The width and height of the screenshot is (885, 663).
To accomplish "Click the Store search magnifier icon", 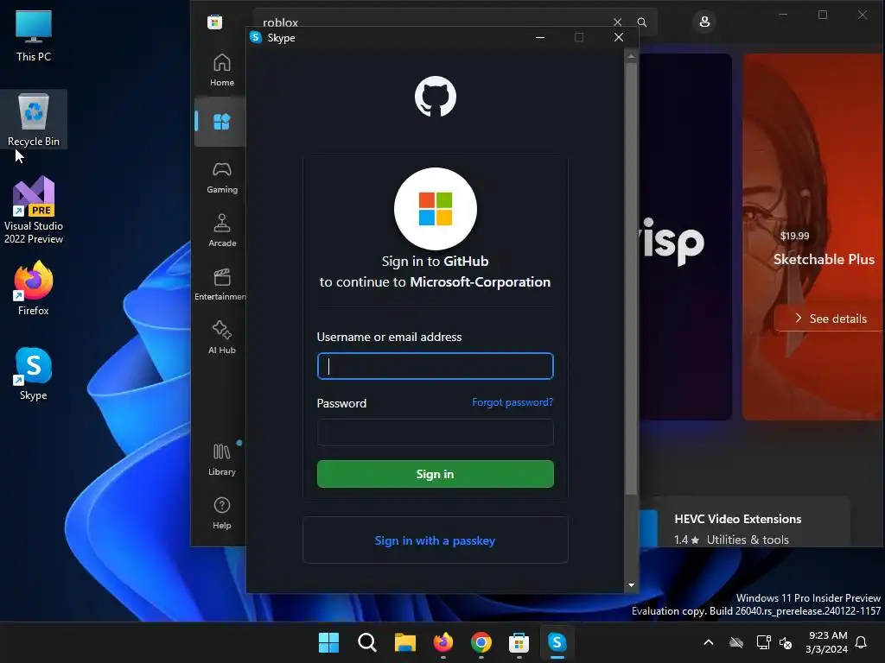I will (642, 22).
